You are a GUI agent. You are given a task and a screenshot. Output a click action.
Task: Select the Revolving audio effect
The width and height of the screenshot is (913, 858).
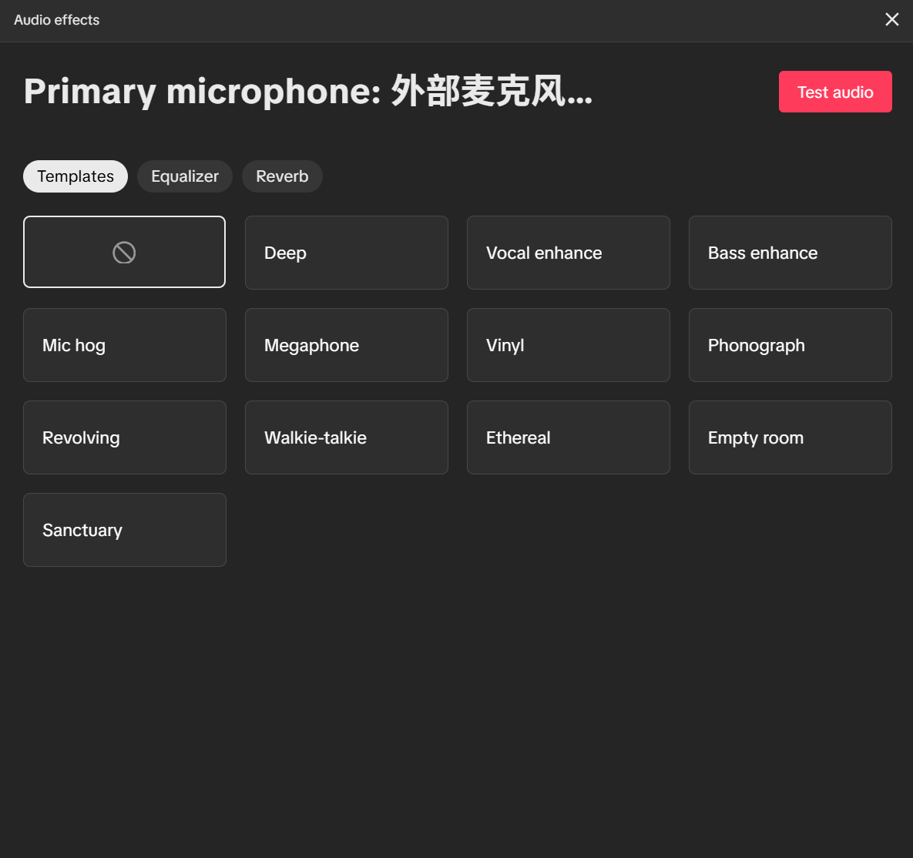click(124, 437)
